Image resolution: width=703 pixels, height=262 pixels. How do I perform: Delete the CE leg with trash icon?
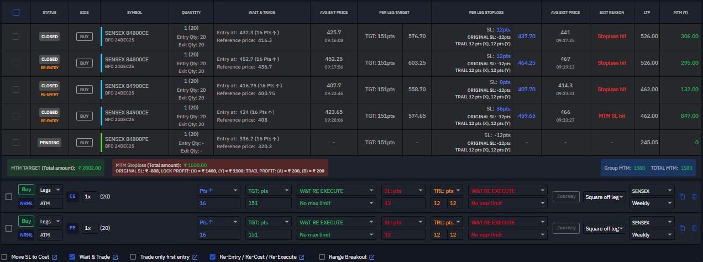coord(695,197)
